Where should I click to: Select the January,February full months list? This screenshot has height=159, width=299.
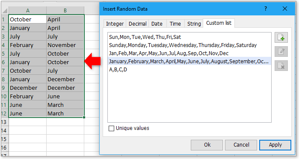pyautogui.click(x=189, y=62)
